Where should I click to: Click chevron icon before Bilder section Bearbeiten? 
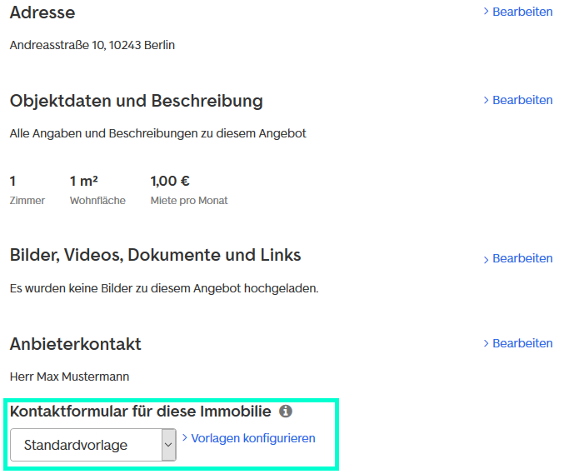(487, 259)
